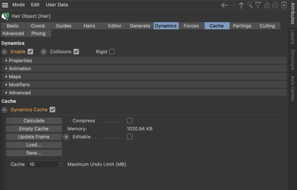The height and width of the screenshot is (190, 297).
Task: Open the search magnifier icon
Action: pyautogui.click(x=250, y=5)
